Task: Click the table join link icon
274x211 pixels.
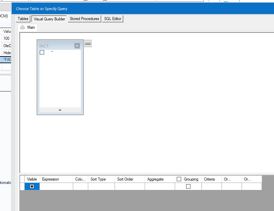Action: (x=88, y=43)
